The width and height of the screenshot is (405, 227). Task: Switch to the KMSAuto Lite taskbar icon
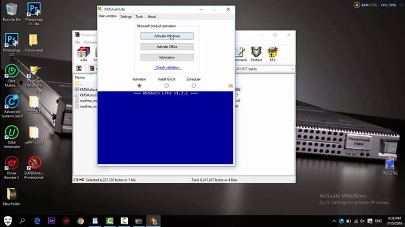153,221
